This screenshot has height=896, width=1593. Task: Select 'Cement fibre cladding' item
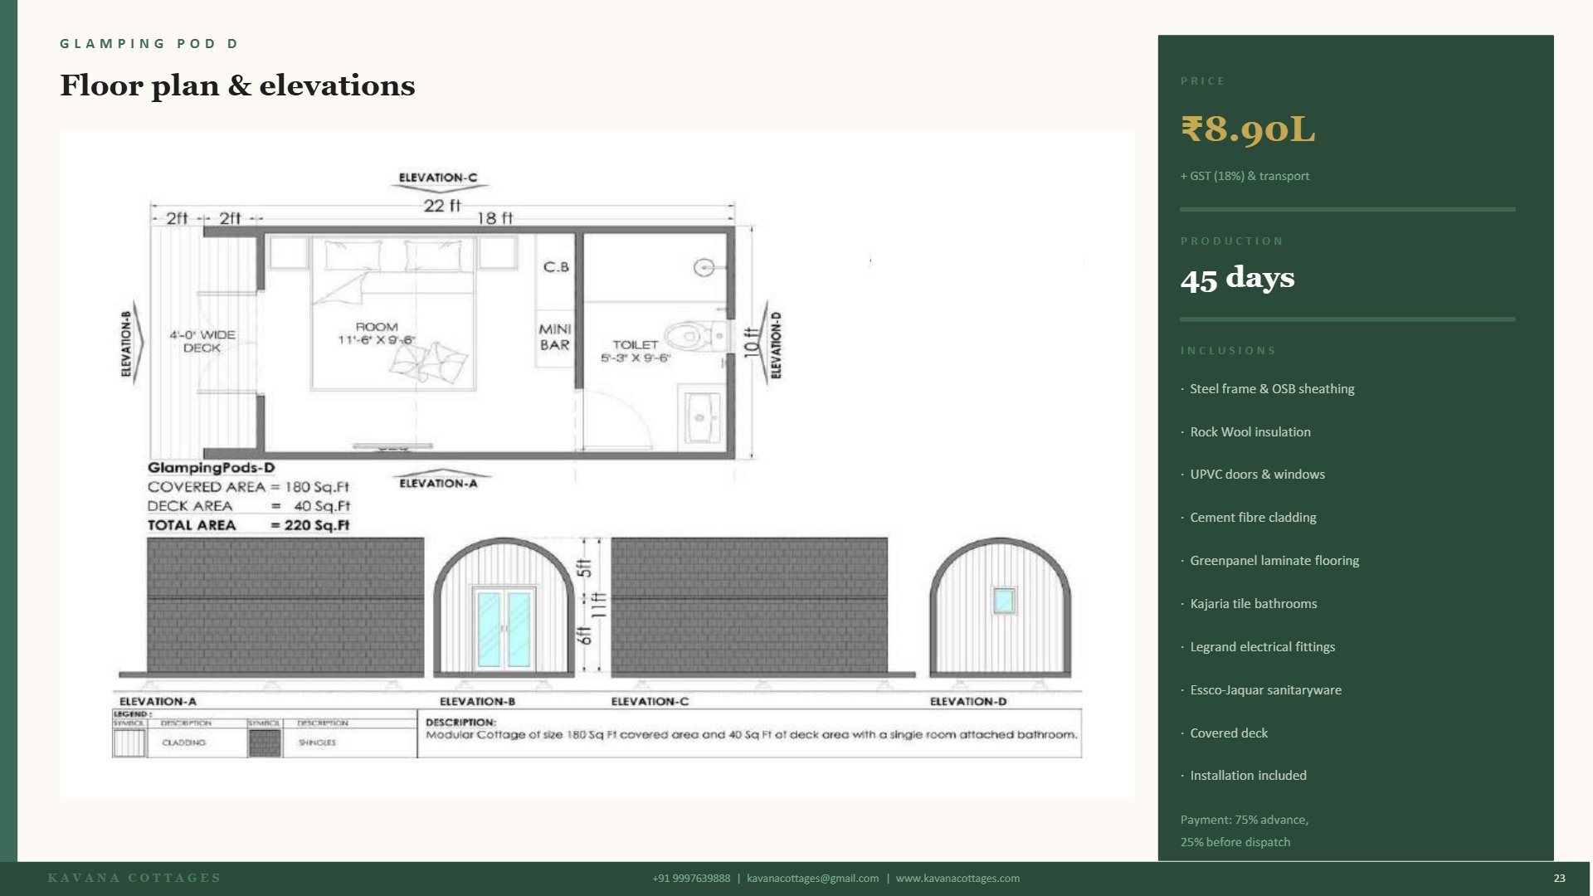(x=1253, y=518)
